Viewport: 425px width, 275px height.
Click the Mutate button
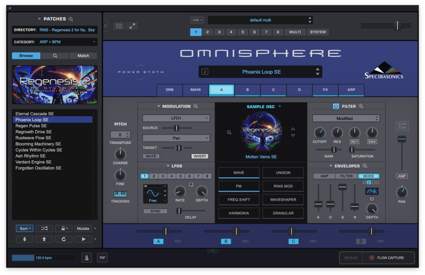coord(83,229)
